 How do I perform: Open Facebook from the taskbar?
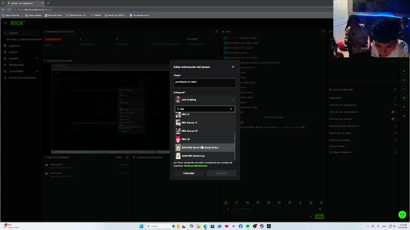241,226
